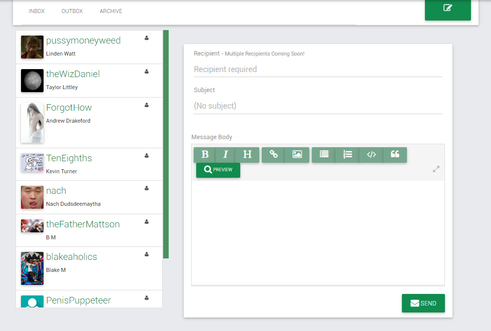Click user icon beside pussymoneyweed
Viewport: 491px width, 331px height.
(x=147, y=38)
